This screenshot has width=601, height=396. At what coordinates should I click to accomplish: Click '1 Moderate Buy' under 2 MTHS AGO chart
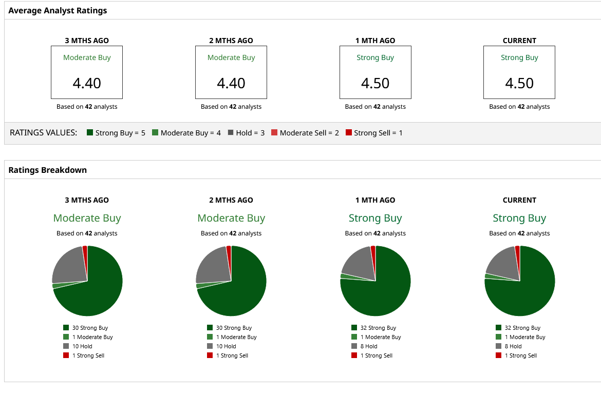[x=232, y=337]
